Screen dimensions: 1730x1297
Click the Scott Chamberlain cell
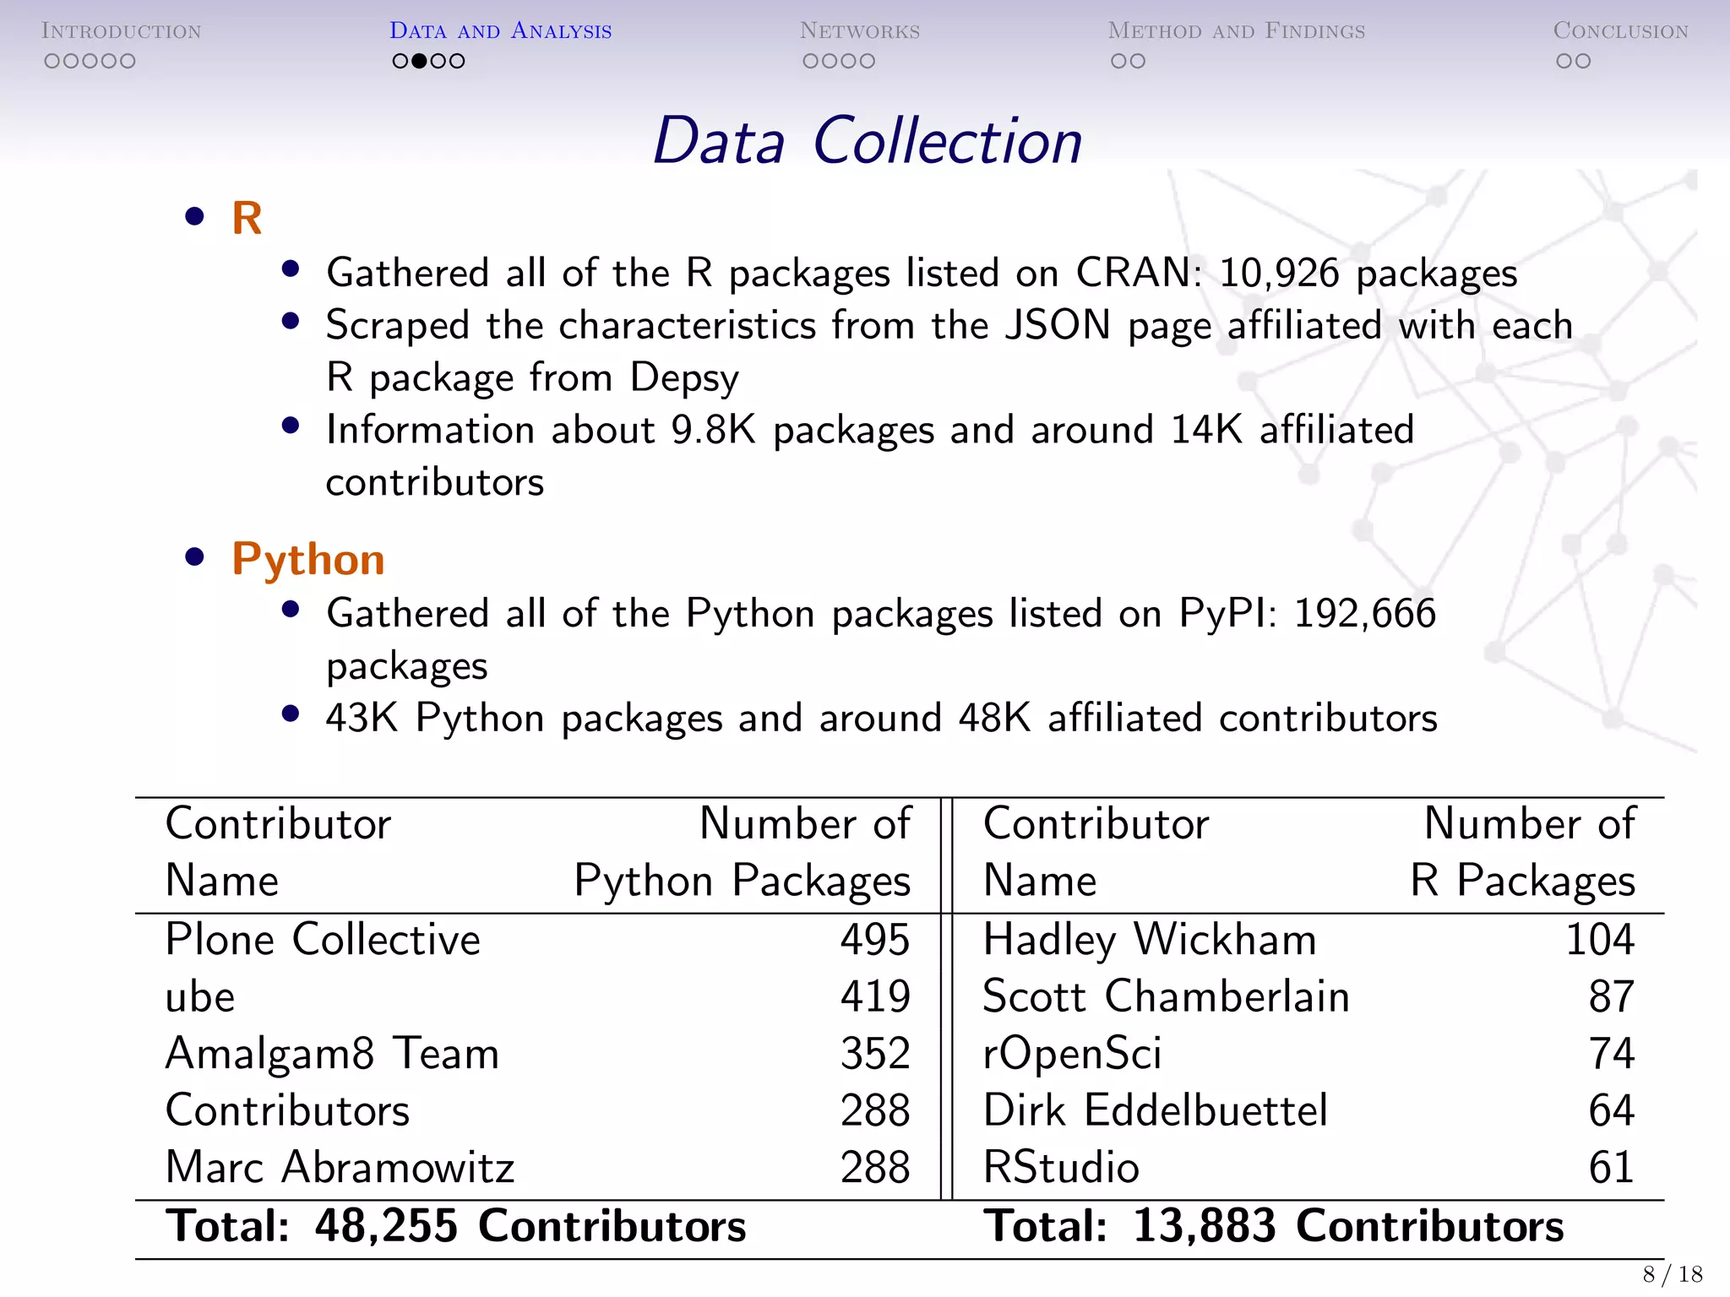click(x=1167, y=997)
